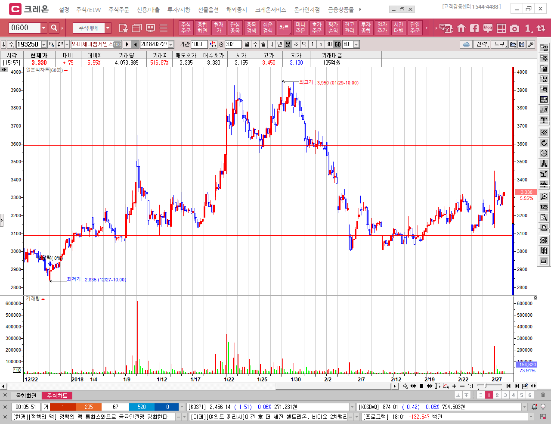Open the home icon in red toolbar
Screen dimensions: 551x424
click(x=461, y=28)
